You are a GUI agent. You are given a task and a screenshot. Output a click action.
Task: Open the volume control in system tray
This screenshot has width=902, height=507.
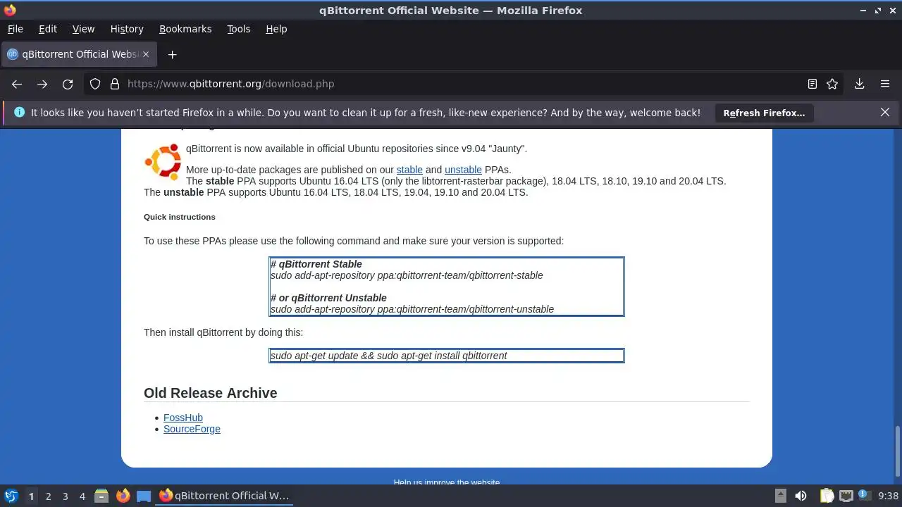(801, 496)
